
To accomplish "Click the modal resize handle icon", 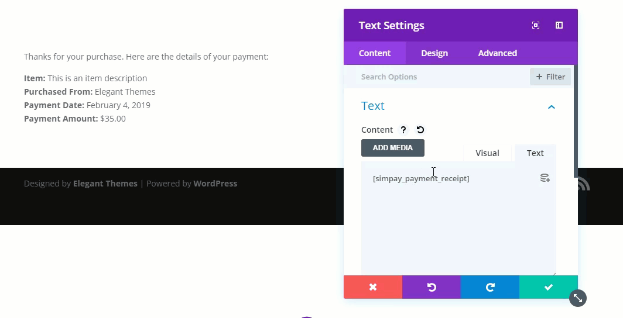I will coord(578,298).
